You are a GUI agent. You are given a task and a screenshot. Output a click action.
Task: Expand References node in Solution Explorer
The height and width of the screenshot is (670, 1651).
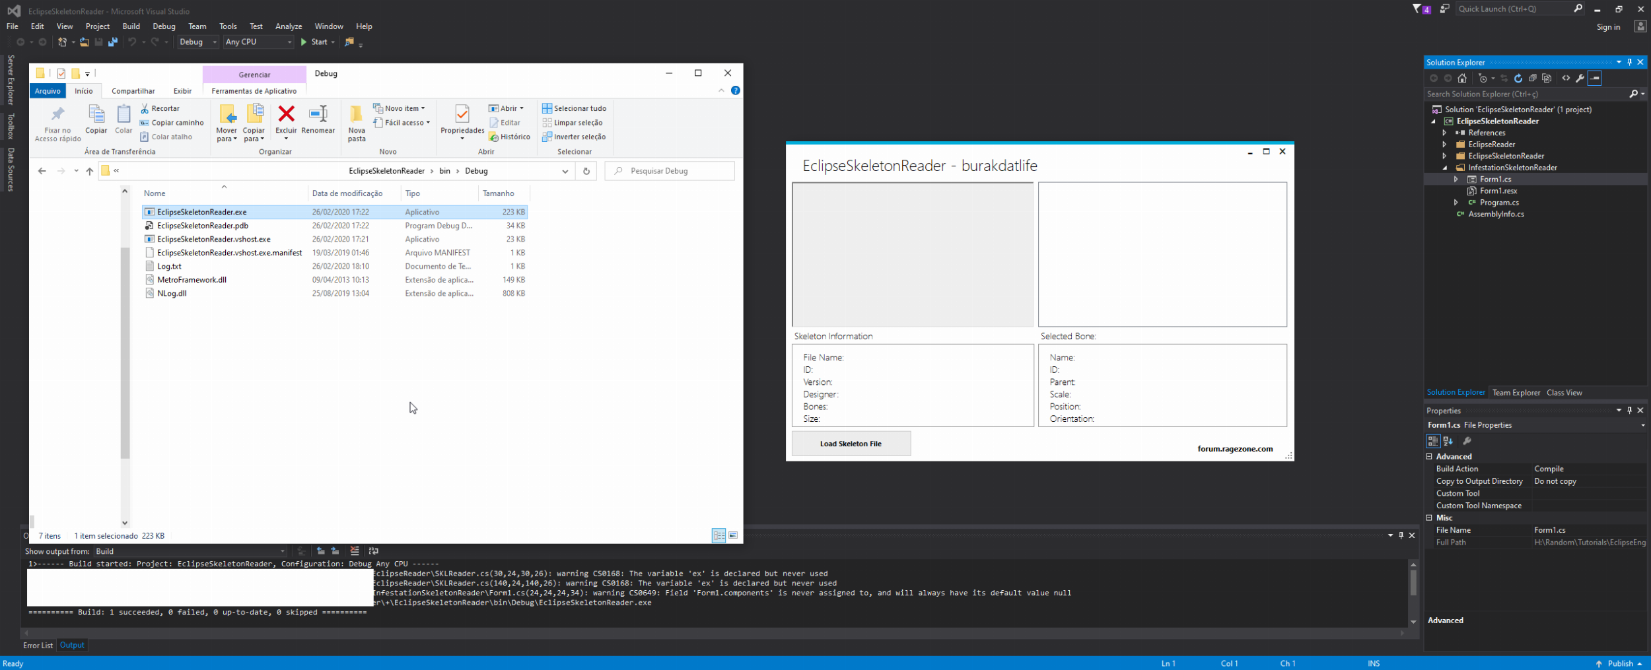[1444, 133]
